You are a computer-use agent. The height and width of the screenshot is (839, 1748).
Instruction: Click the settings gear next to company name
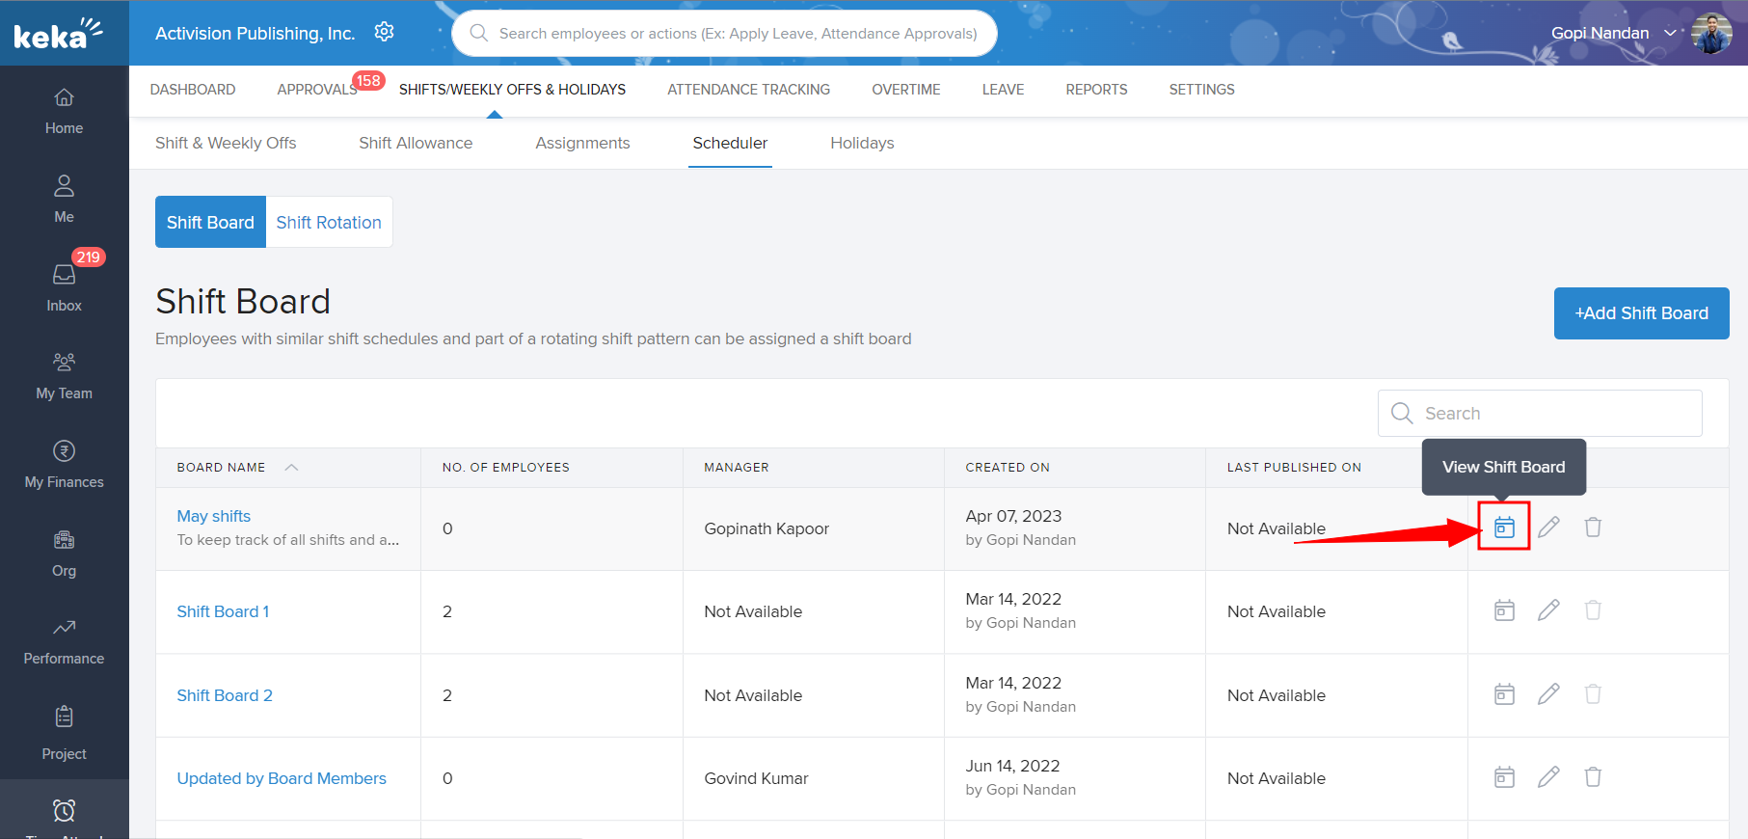[x=384, y=32]
